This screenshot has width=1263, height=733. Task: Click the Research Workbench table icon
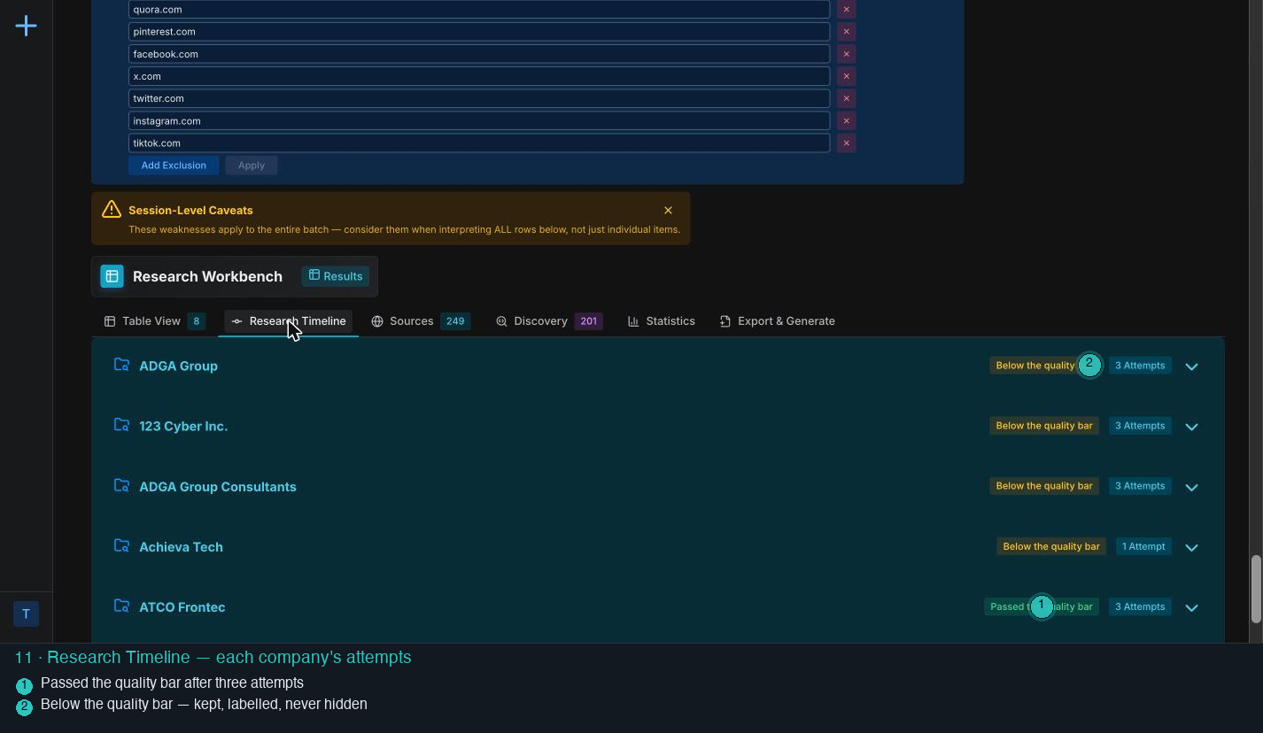112,276
